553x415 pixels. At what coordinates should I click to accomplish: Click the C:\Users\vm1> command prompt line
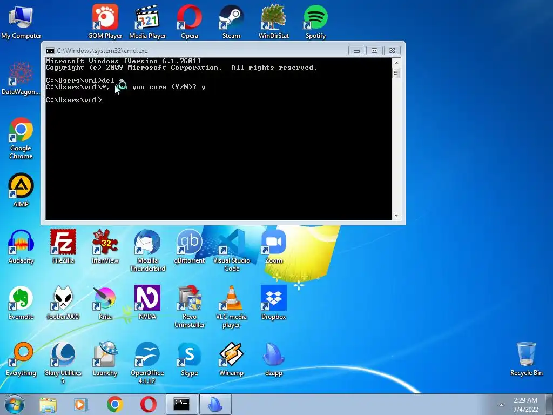coord(73,100)
